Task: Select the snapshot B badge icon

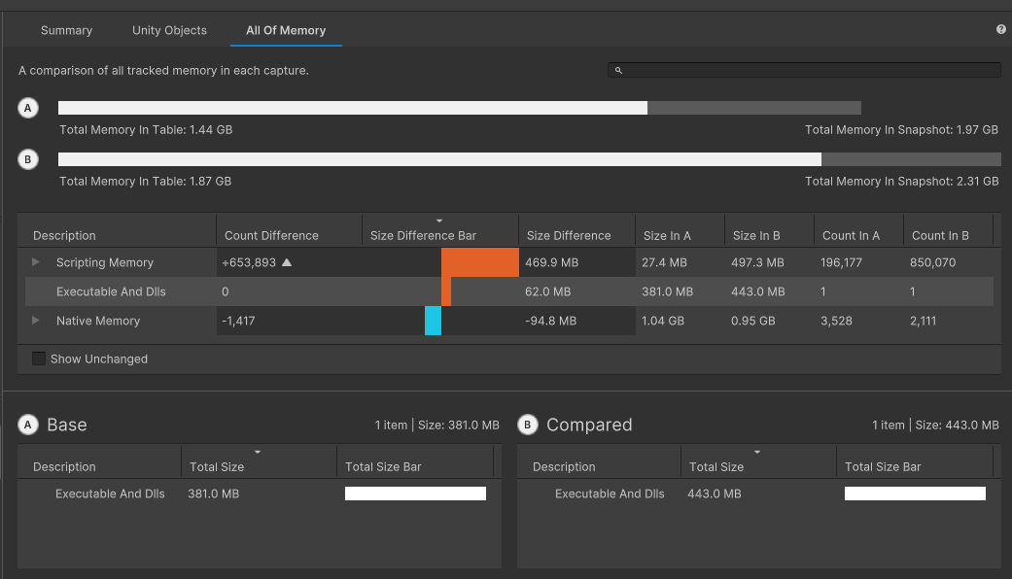Action: pyautogui.click(x=27, y=159)
